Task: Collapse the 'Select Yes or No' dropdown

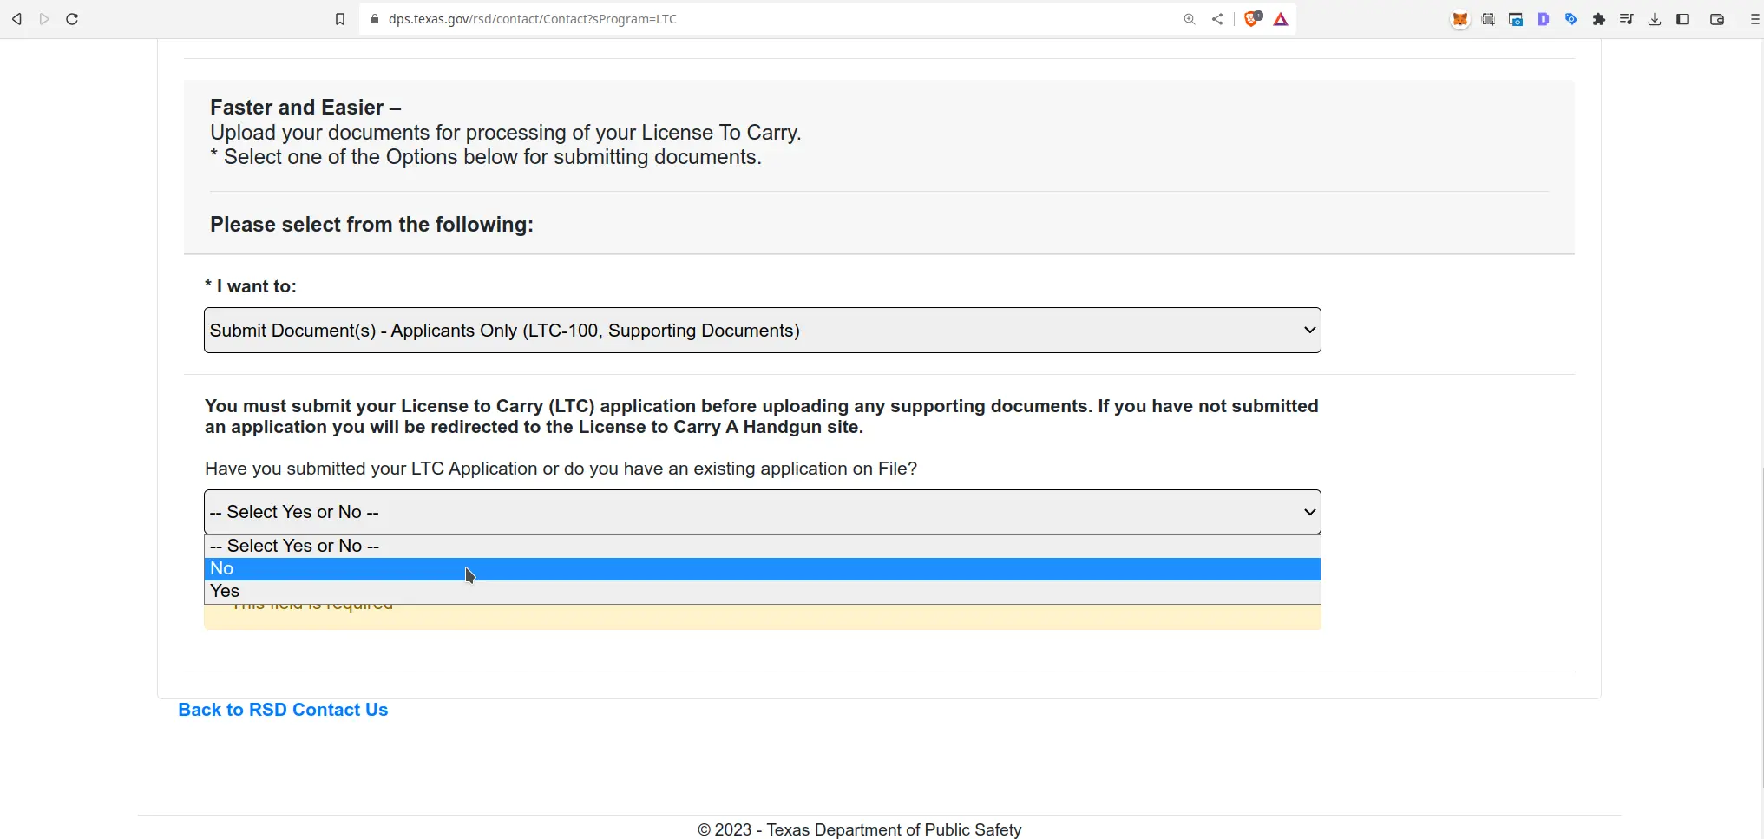Action: [x=762, y=512]
